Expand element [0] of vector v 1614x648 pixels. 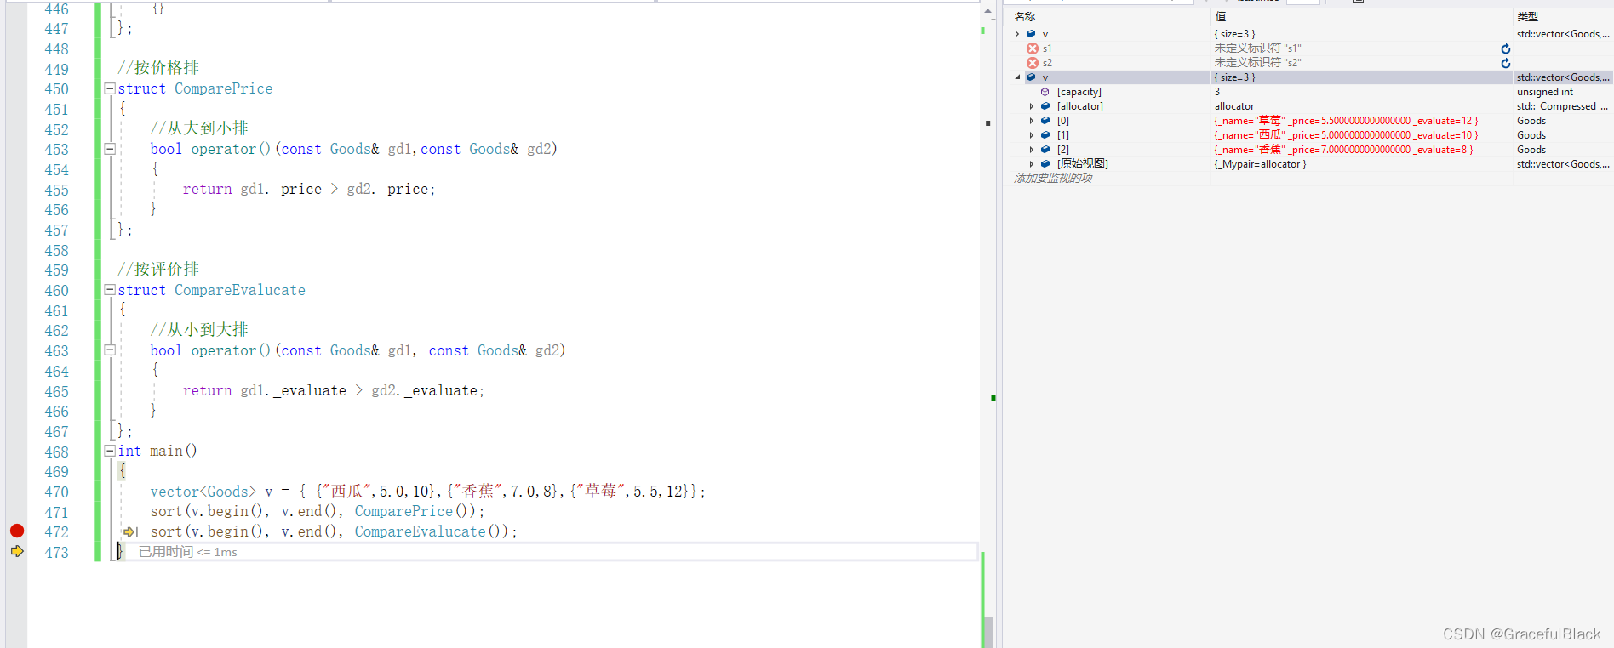tap(1032, 121)
